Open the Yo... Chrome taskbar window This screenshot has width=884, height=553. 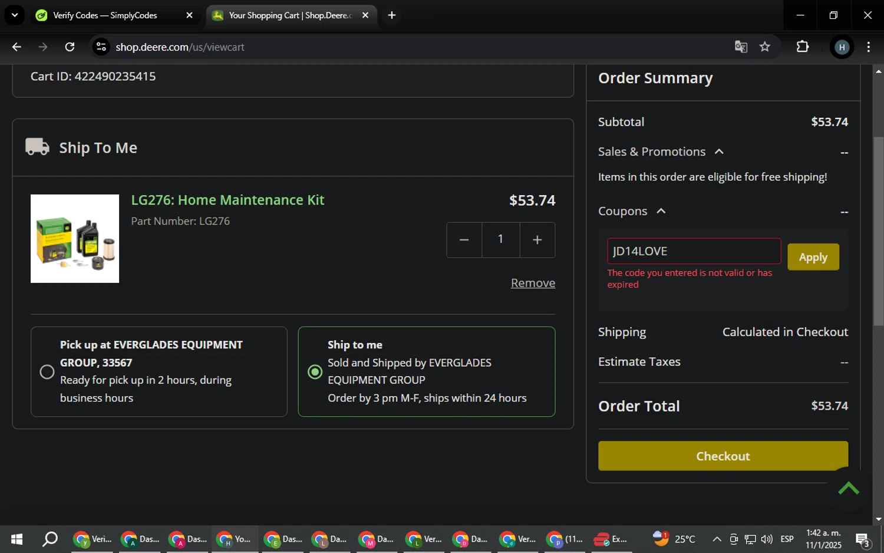(235, 539)
